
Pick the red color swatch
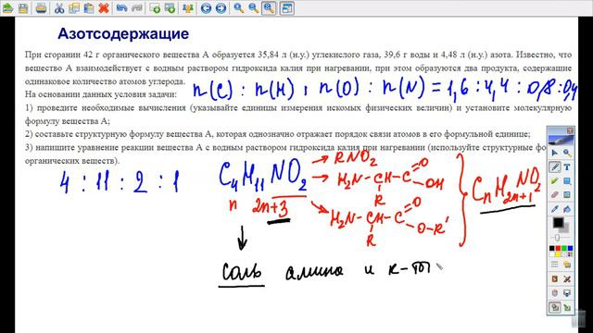(x=558, y=248)
